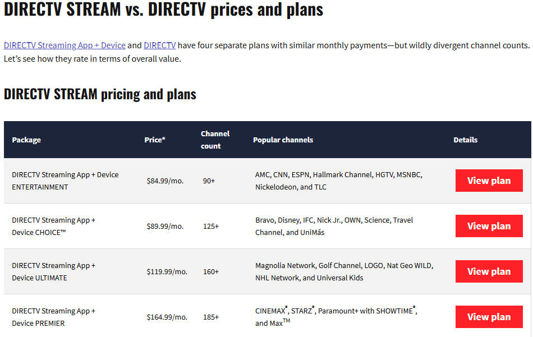Click the $89.99/mo. price cell
The height and width of the screenshot is (337, 533).
(x=165, y=226)
